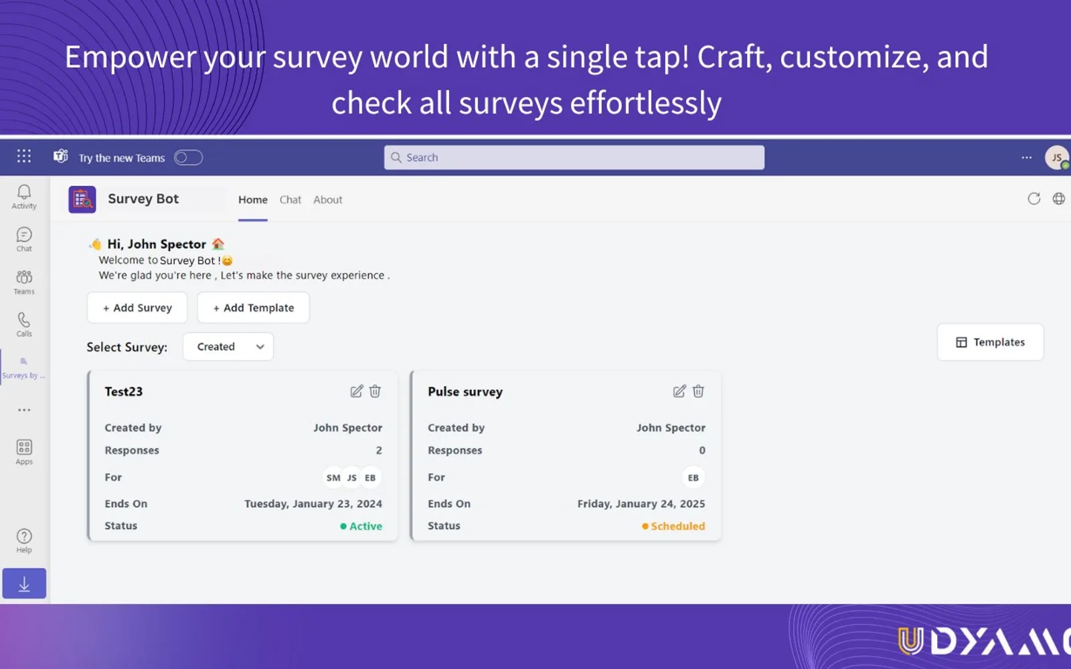
Task: Click the EB avatar on Test23 card
Action: (370, 478)
